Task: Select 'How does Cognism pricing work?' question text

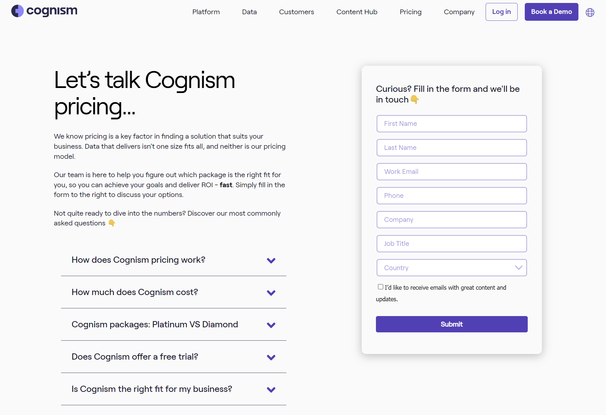Action: coord(138,260)
